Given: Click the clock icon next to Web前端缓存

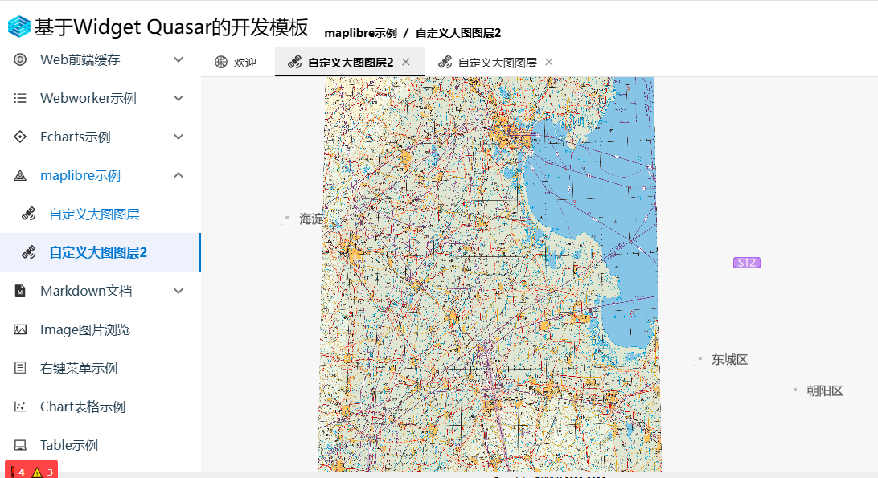Looking at the screenshot, I should click(20, 59).
